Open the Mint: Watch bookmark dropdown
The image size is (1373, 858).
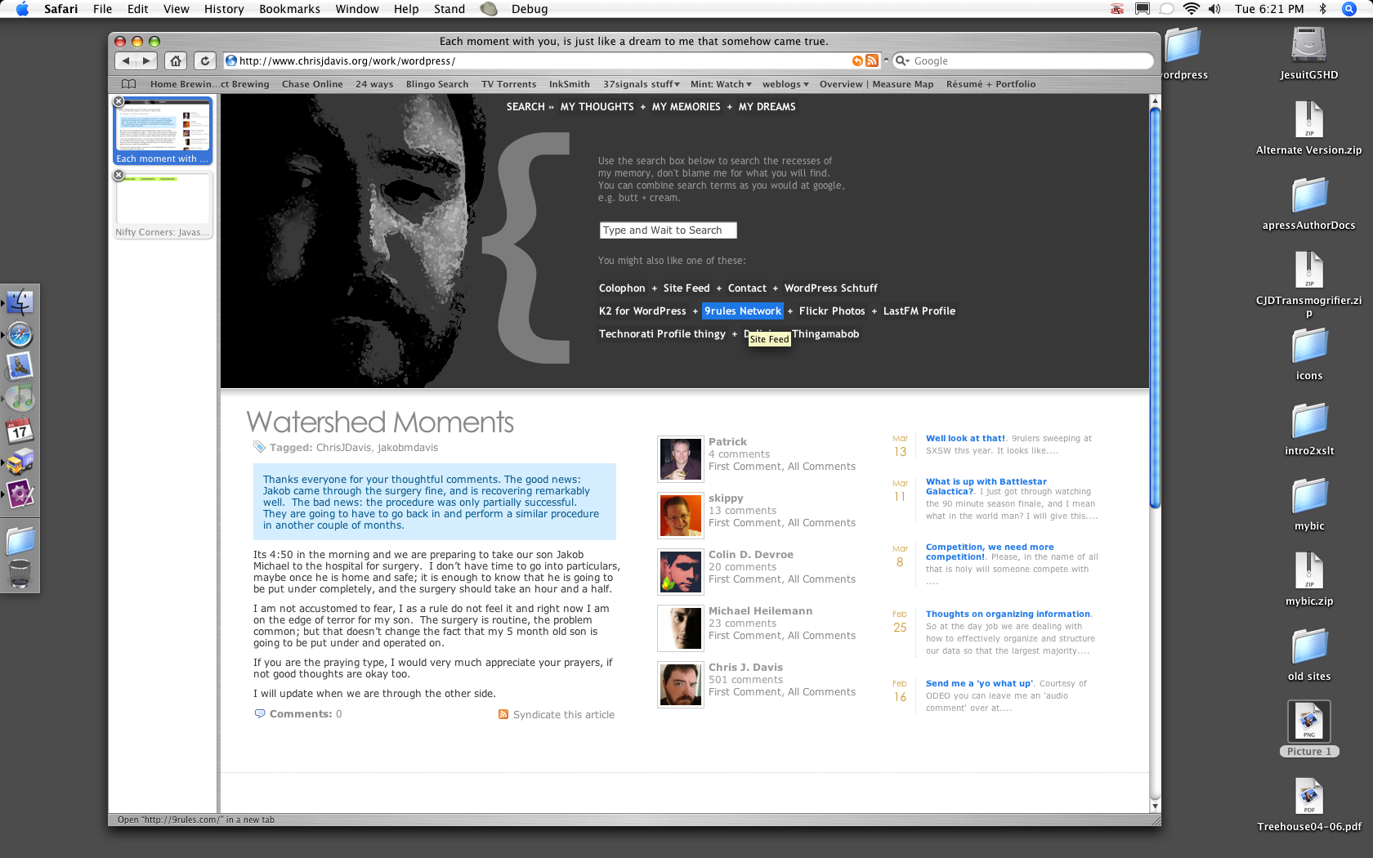point(721,84)
